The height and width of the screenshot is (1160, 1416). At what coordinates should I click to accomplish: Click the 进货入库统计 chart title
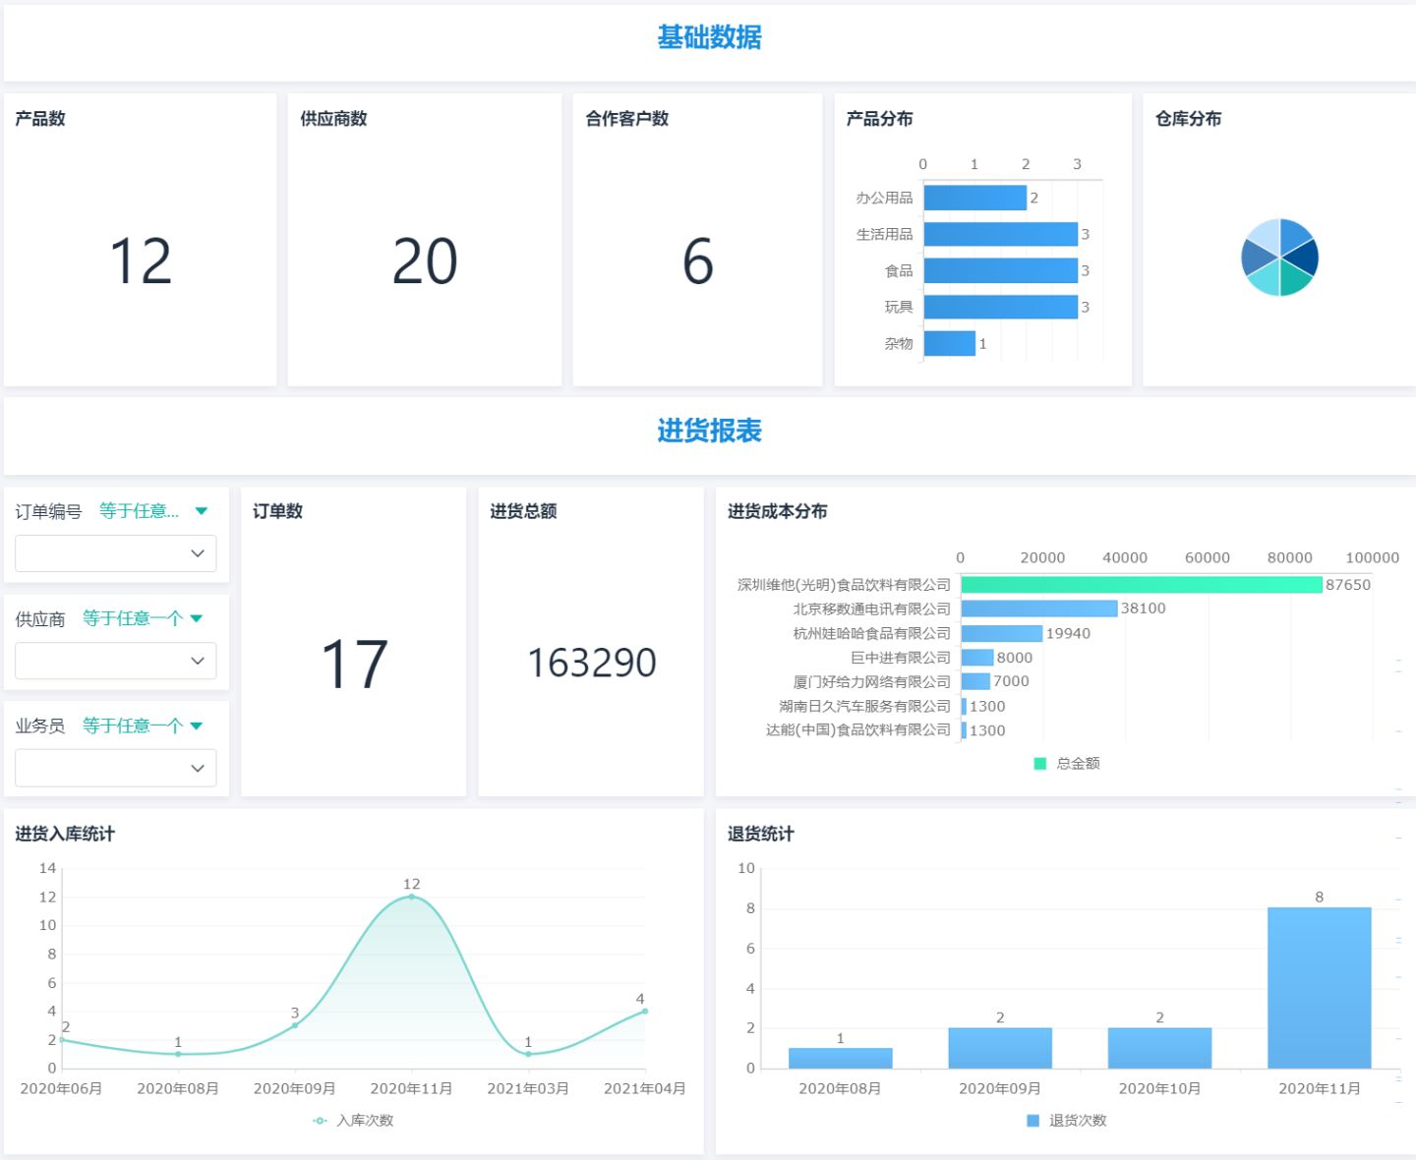point(65,834)
